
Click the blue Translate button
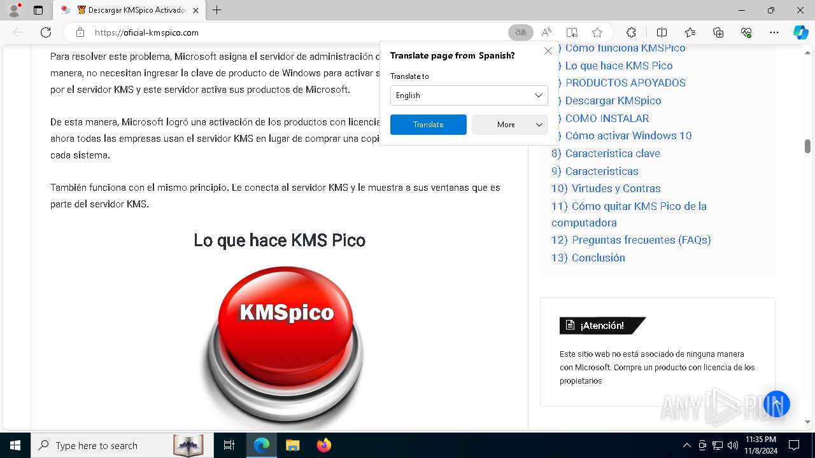429,125
